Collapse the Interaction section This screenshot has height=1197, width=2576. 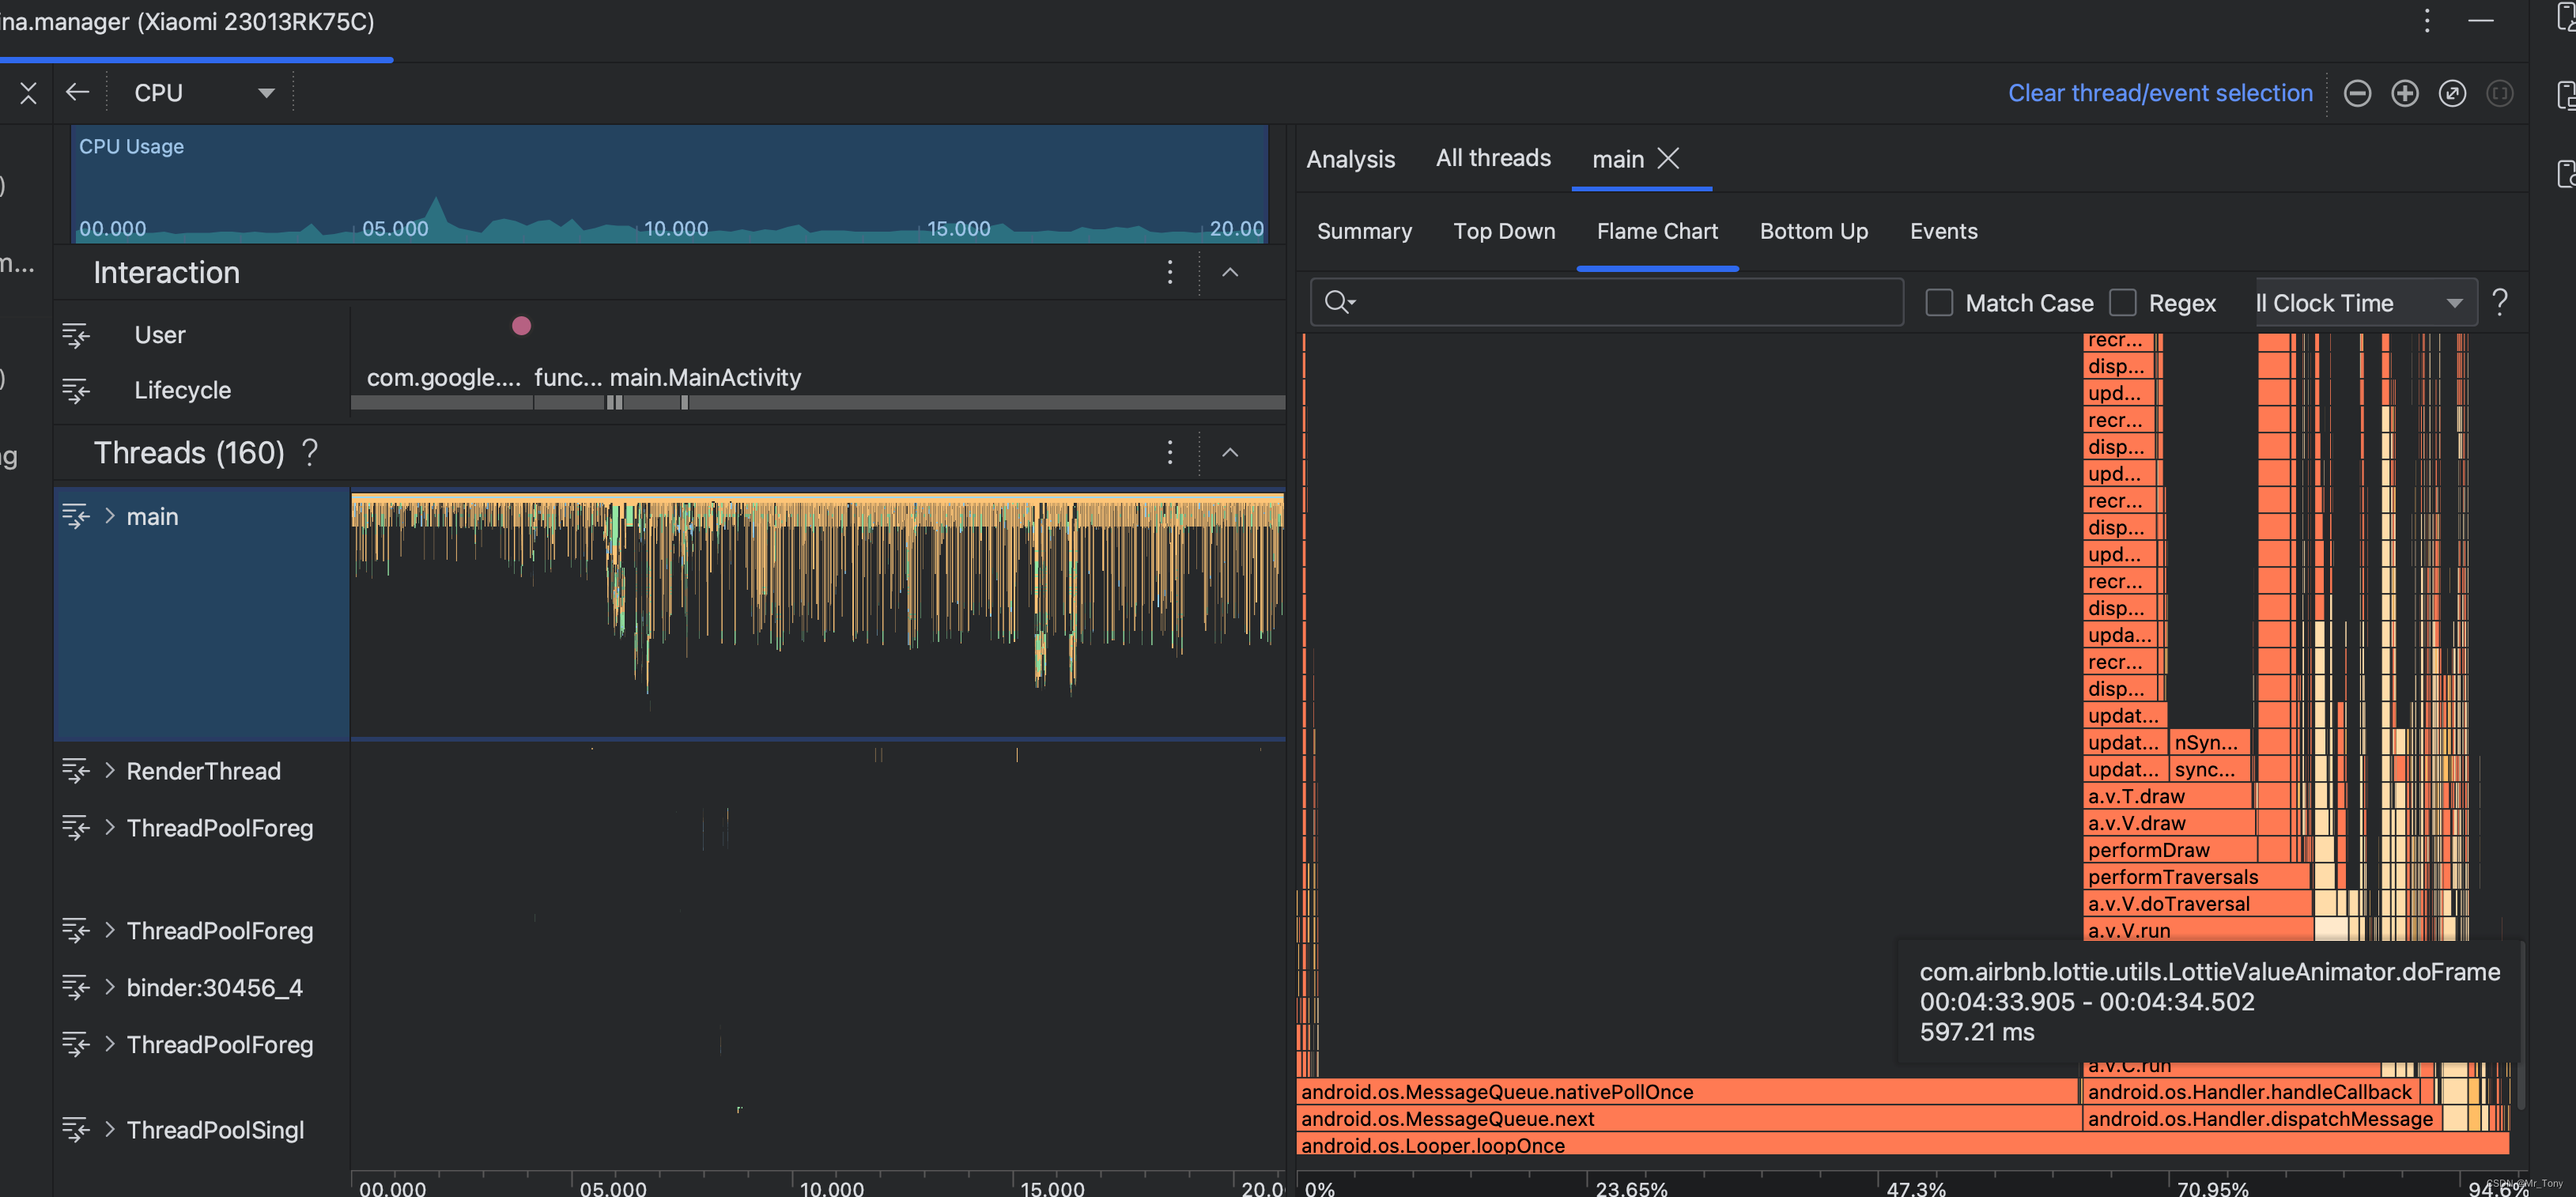(x=1230, y=272)
